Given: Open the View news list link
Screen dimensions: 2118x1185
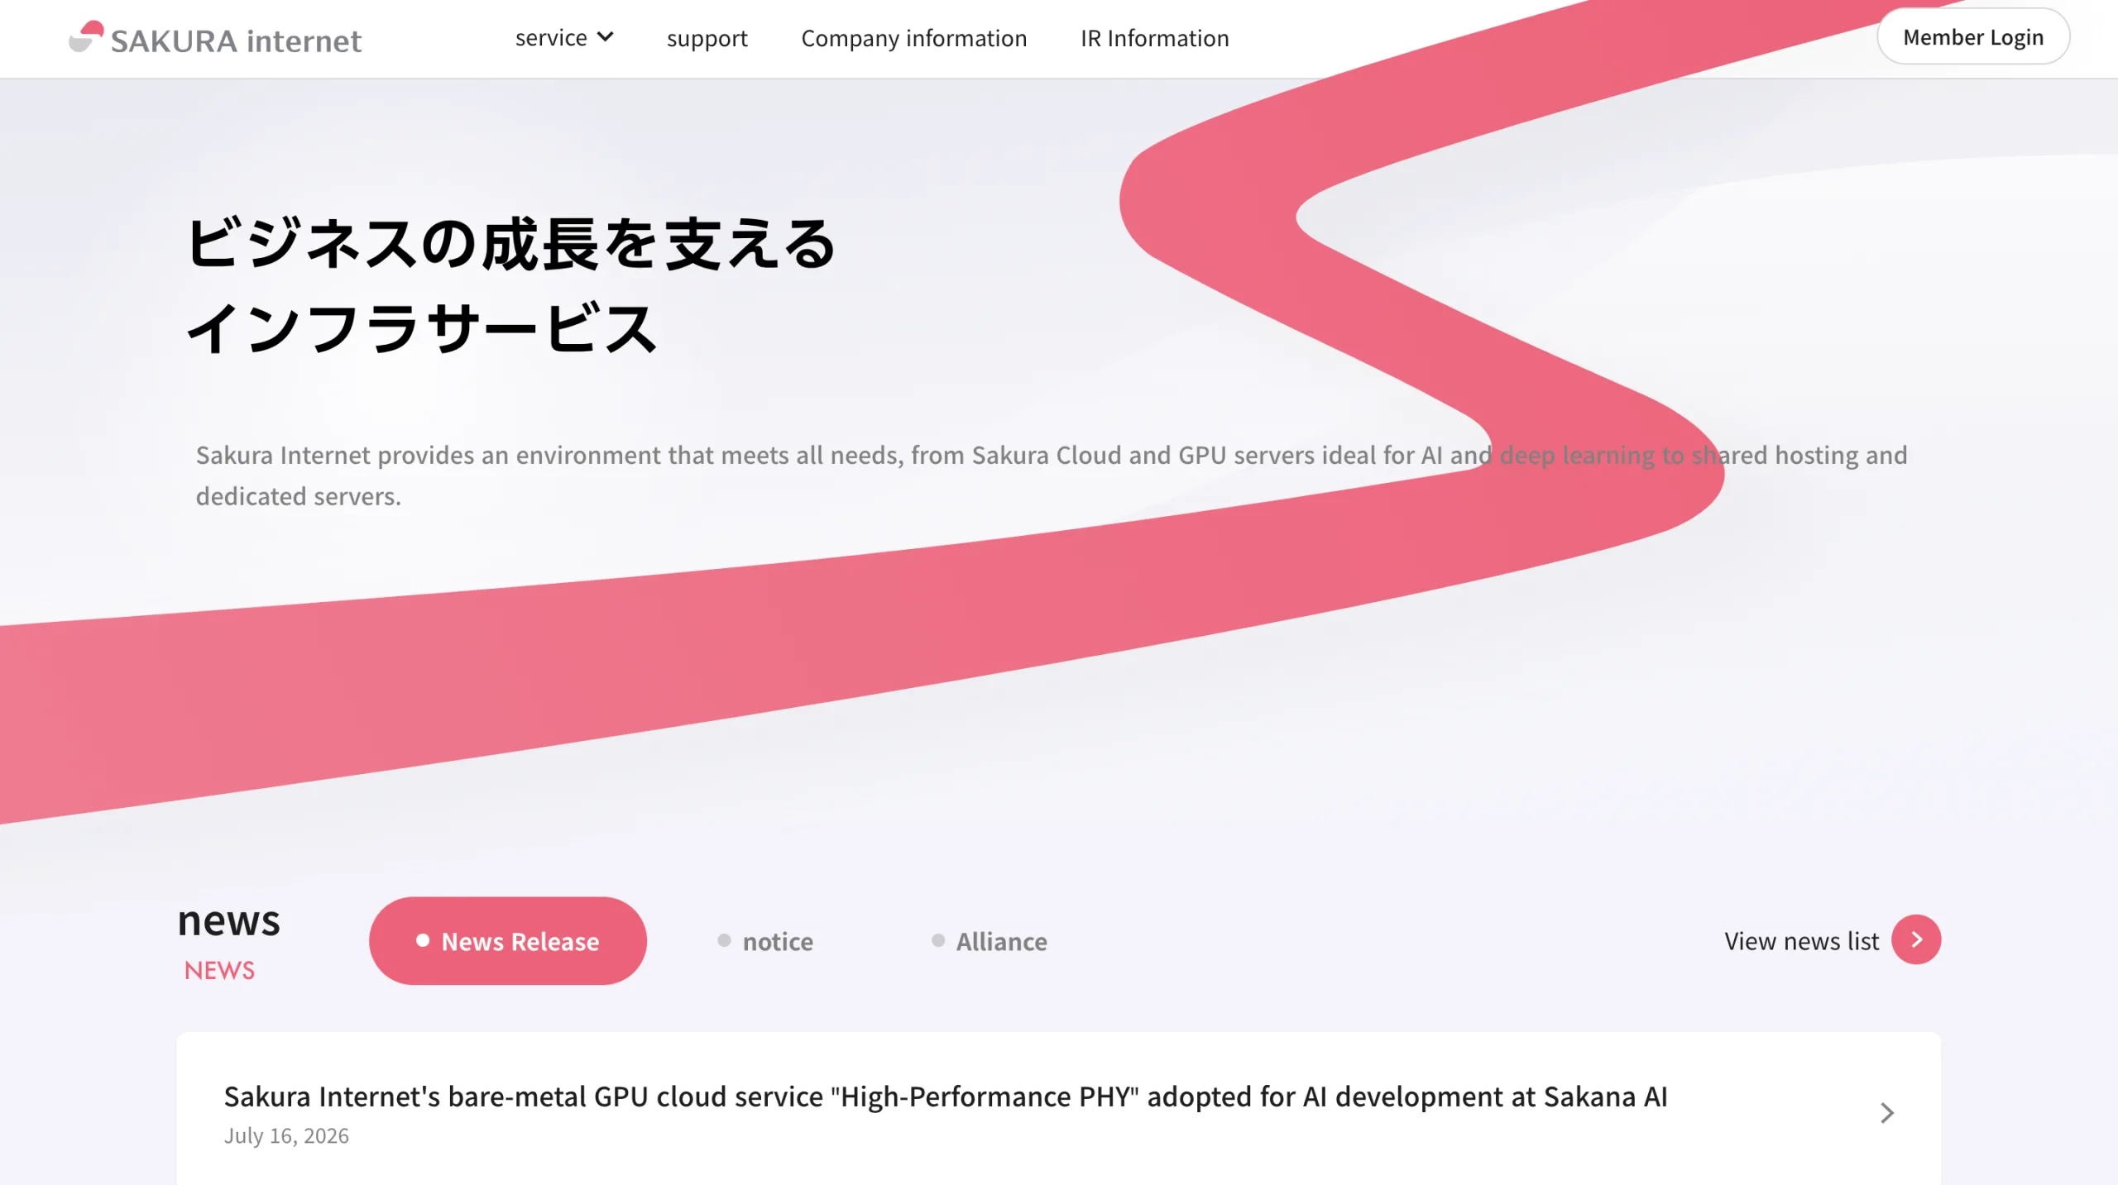Looking at the screenshot, I should [x=1801, y=941].
